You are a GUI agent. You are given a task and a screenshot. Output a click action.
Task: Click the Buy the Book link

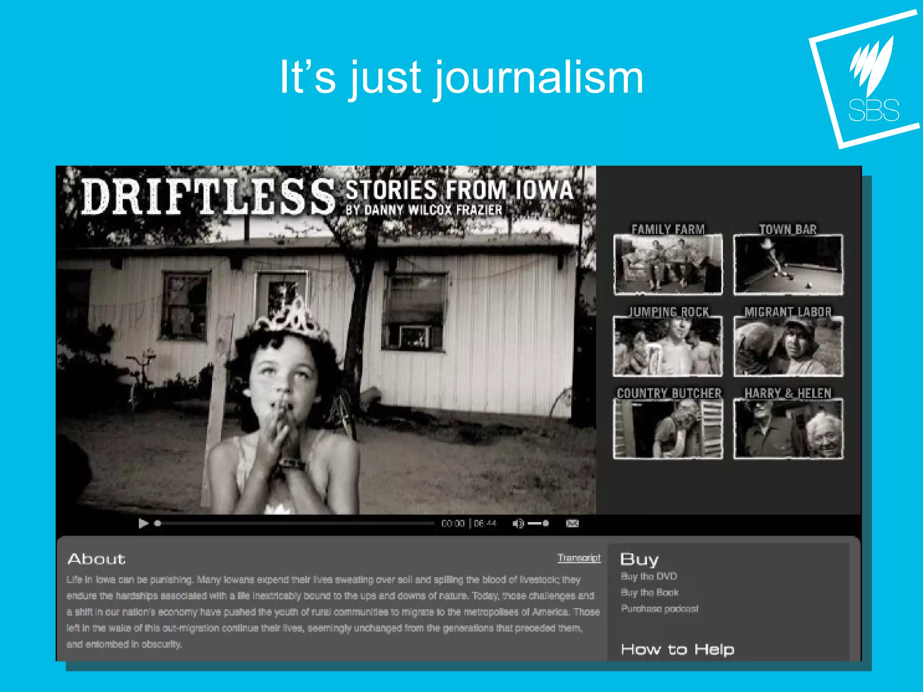tap(649, 592)
